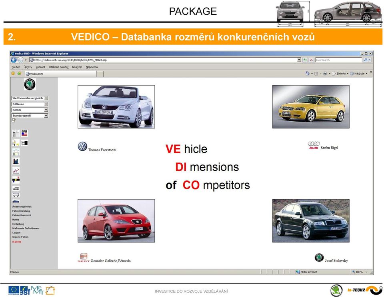Click the SEAT logo beside Gonzalez Gallardo

[84, 258]
